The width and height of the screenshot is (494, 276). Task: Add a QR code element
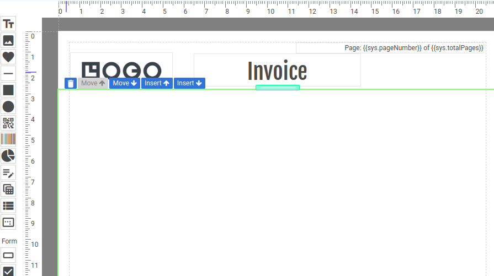(x=8, y=123)
